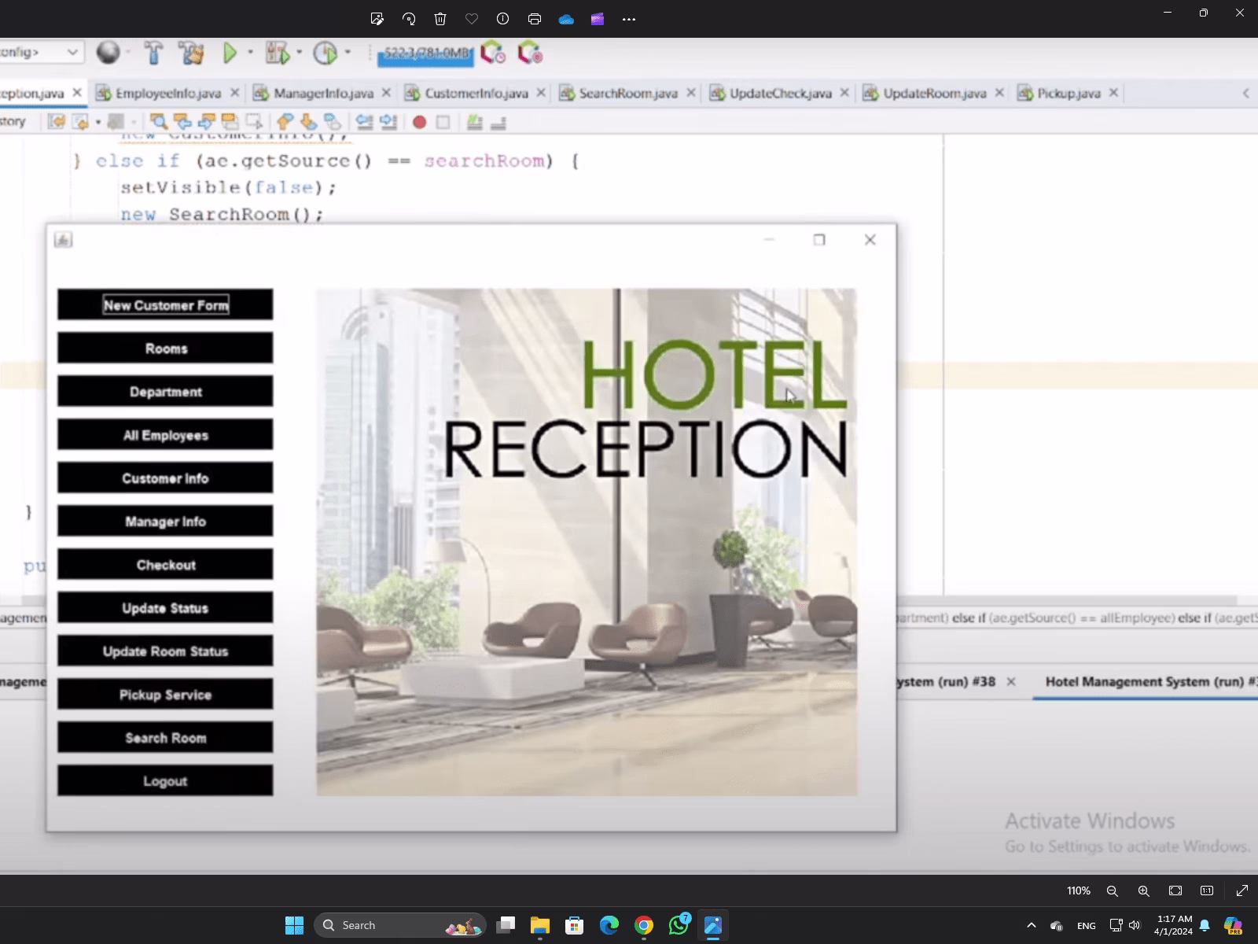Switch to the UpdateRoom.java tab

pyautogui.click(x=935, y=93)
